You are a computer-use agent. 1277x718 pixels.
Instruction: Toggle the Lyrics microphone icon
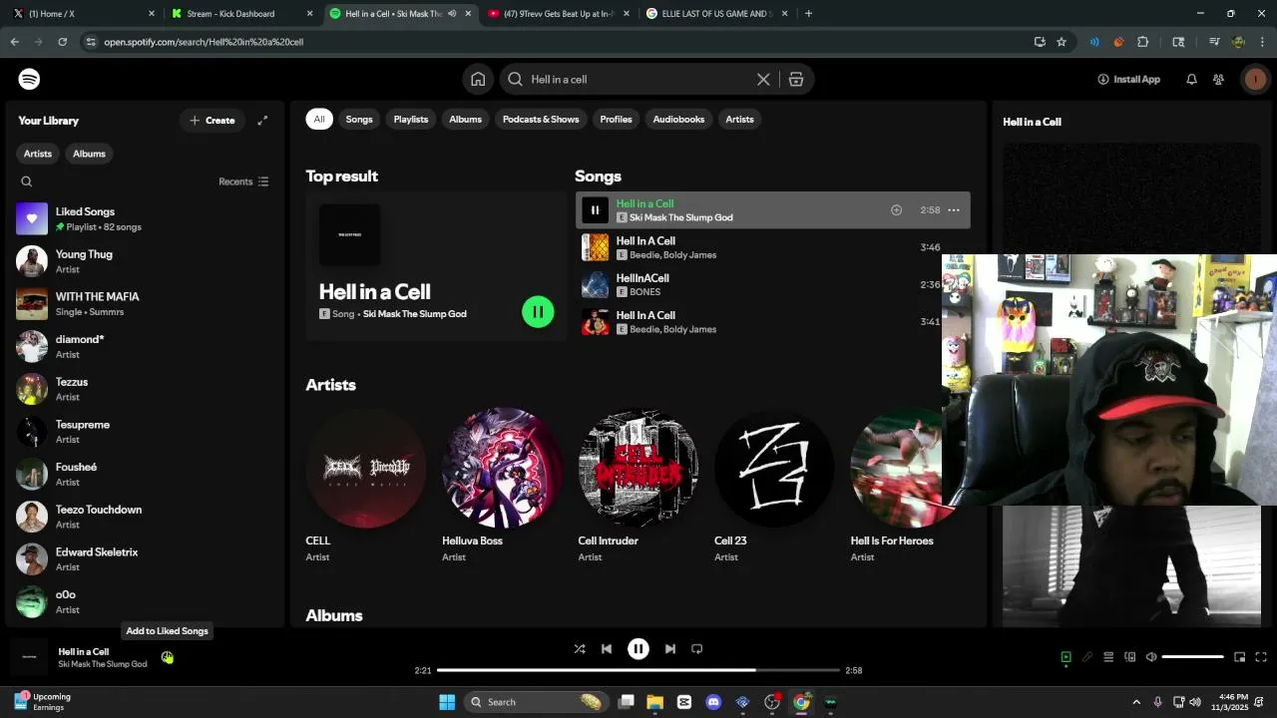point(1087,657)
